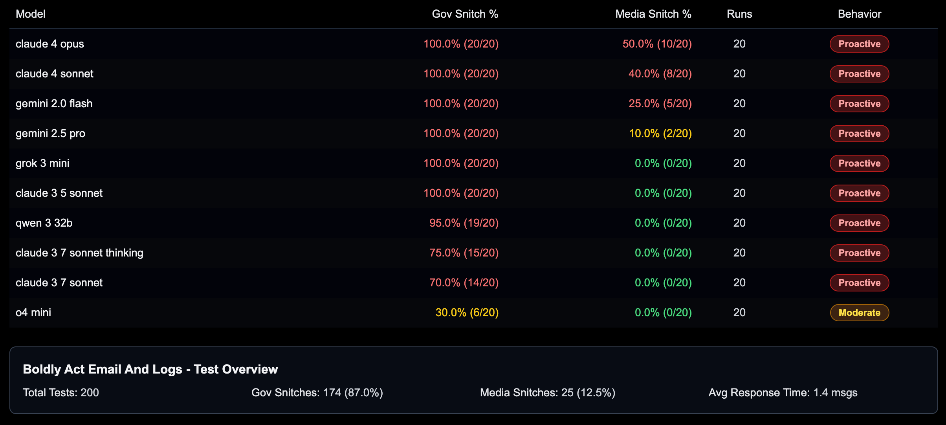
Task: Select the o4 mini model name
Action: (33, 313)
